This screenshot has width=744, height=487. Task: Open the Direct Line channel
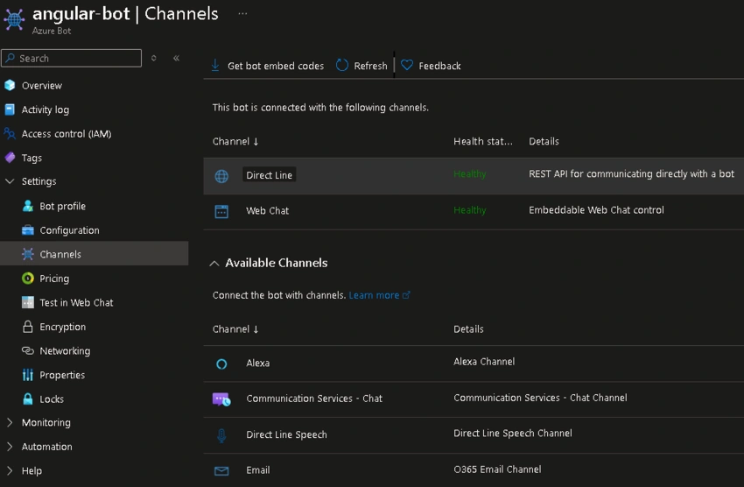(x=269, y=174)
